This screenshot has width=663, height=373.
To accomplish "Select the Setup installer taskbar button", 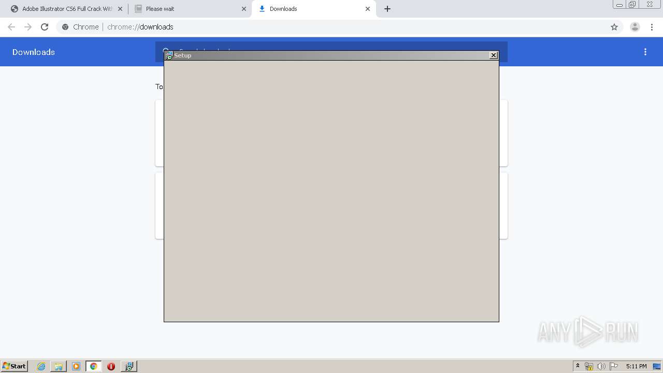I will pyautogui.click(x=128, y=366).
